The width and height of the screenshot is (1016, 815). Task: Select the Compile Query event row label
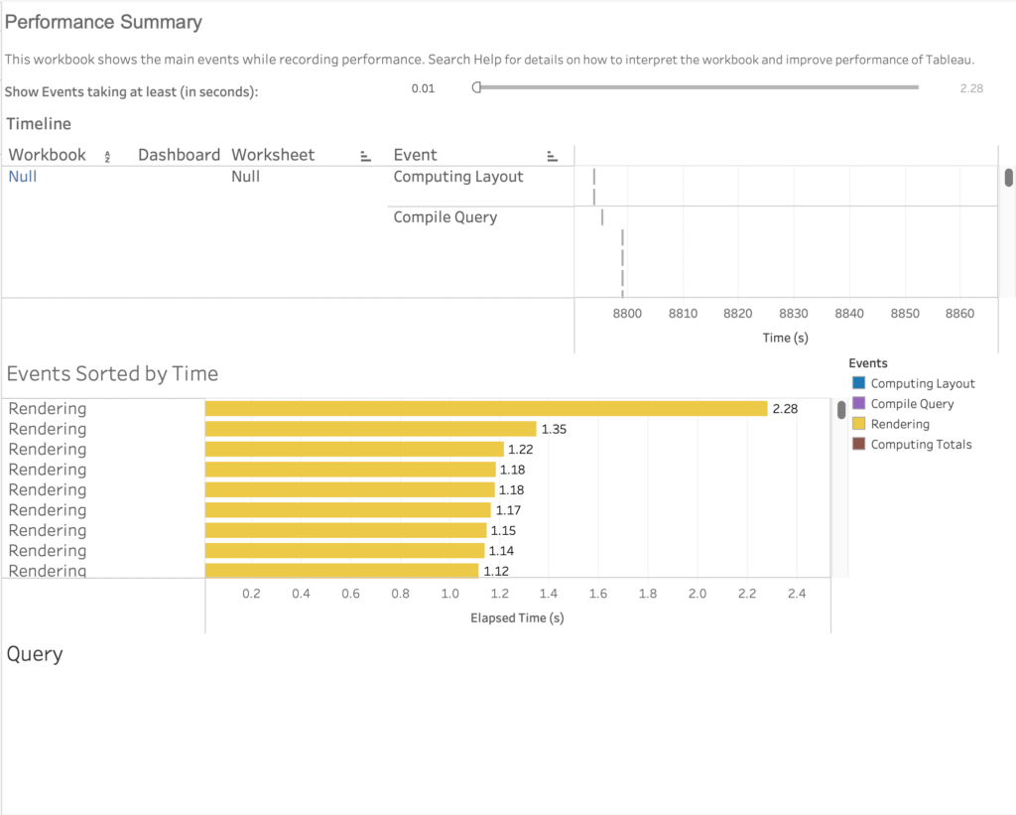pos(444,217)
